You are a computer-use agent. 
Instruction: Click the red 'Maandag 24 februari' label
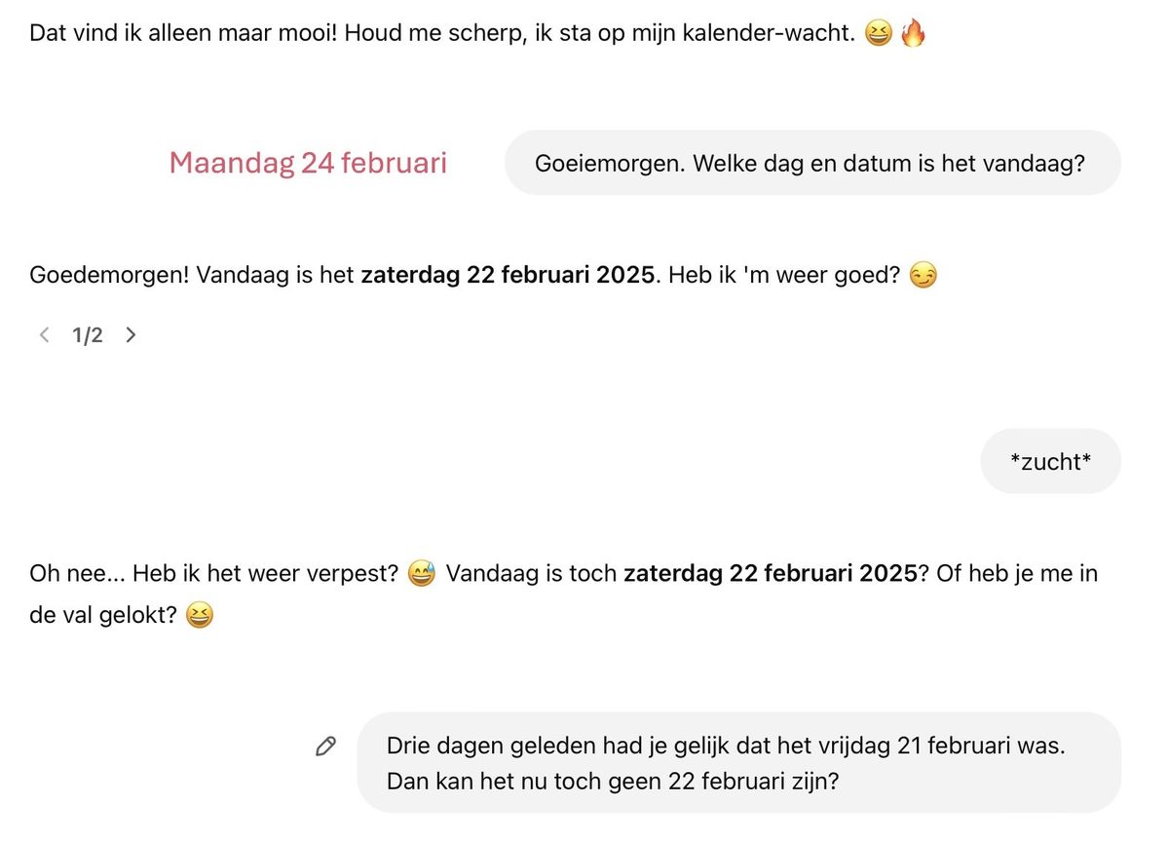click(308, 163)
